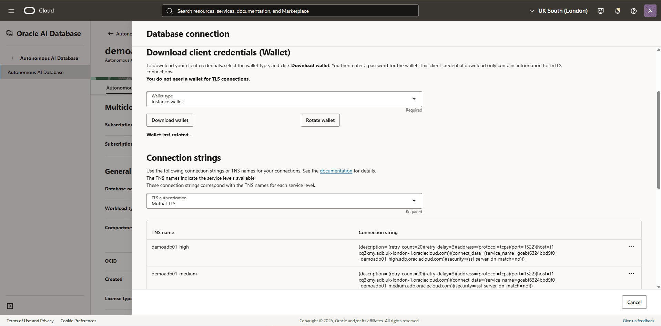
Task: Open the help question mark menu
Action: click(x=633, y=11)
